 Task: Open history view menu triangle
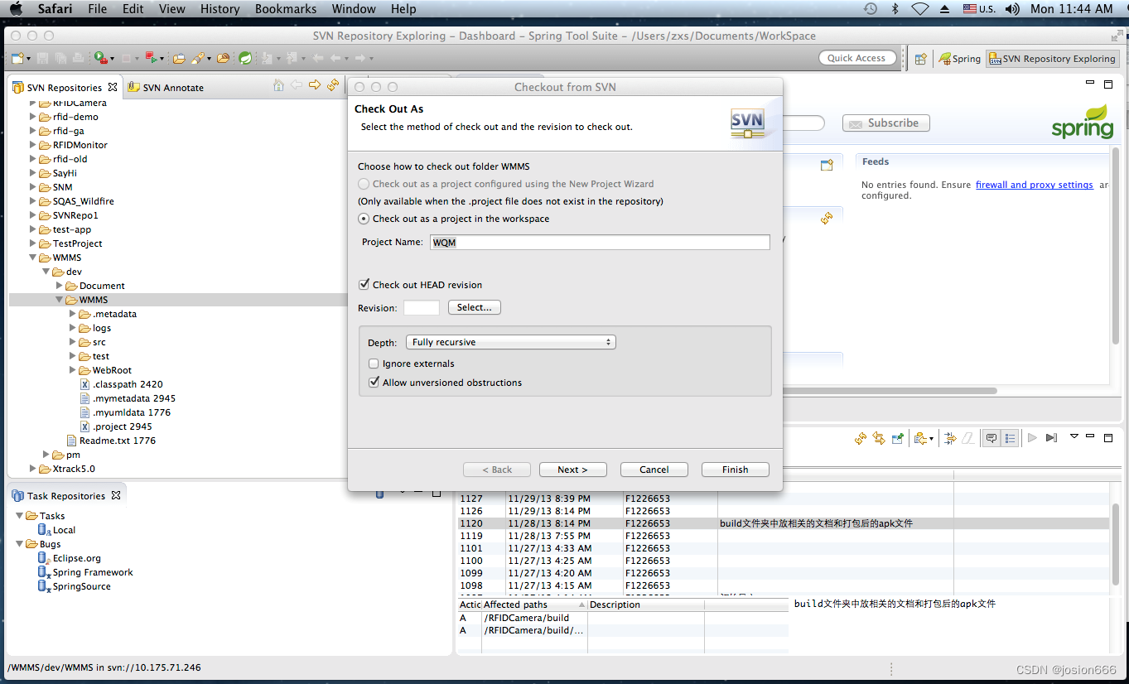[x=1074, y=436]
